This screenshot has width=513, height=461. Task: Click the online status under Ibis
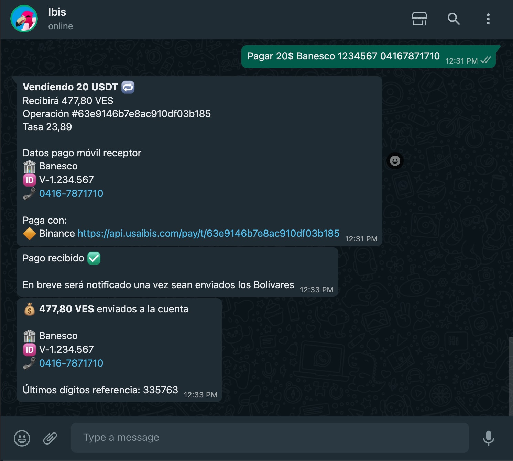61,26
